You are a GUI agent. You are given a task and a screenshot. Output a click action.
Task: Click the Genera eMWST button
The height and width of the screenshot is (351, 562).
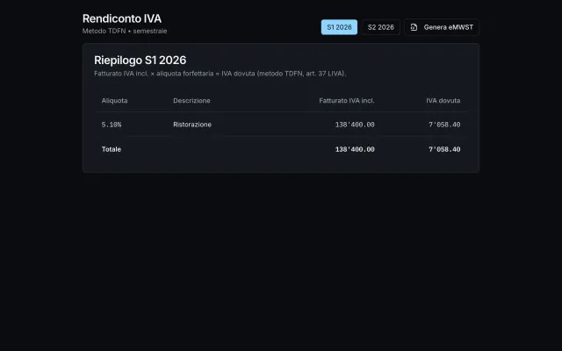click(442, 27)
